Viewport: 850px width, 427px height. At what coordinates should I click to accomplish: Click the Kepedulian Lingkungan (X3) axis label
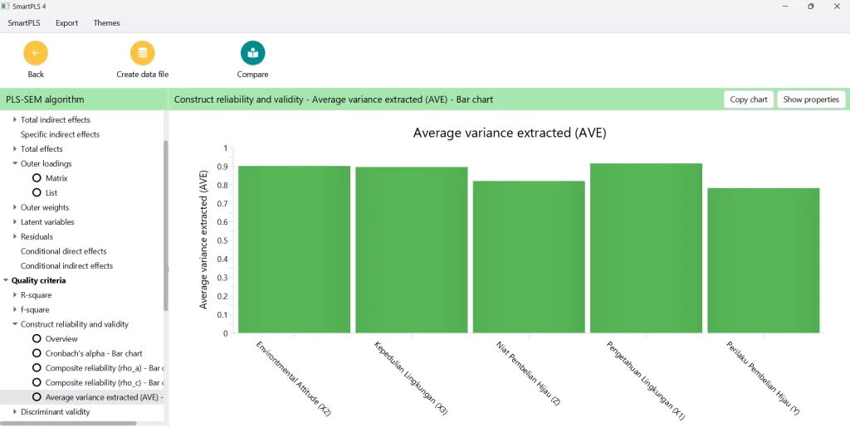click(411, 378)
